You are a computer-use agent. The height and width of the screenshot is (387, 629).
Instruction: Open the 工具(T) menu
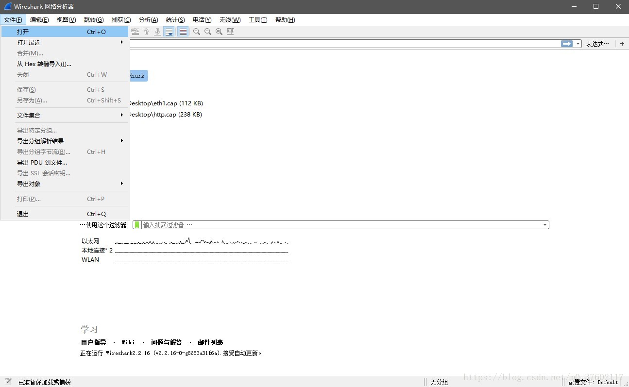tap(258, 20)
